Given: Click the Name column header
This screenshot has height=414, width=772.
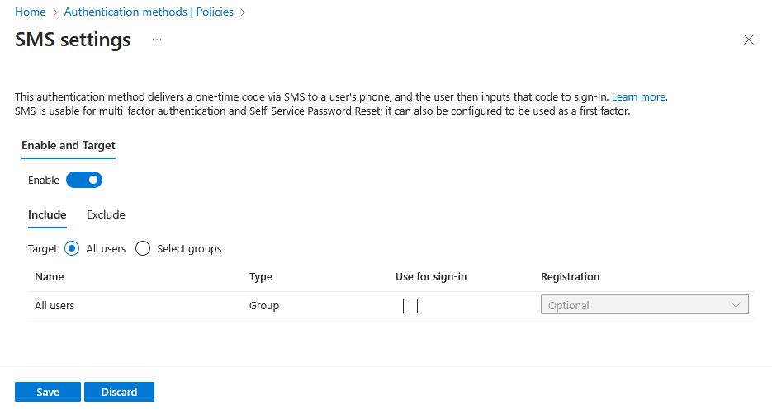Looking at the screenshot, I should [50, 276].
